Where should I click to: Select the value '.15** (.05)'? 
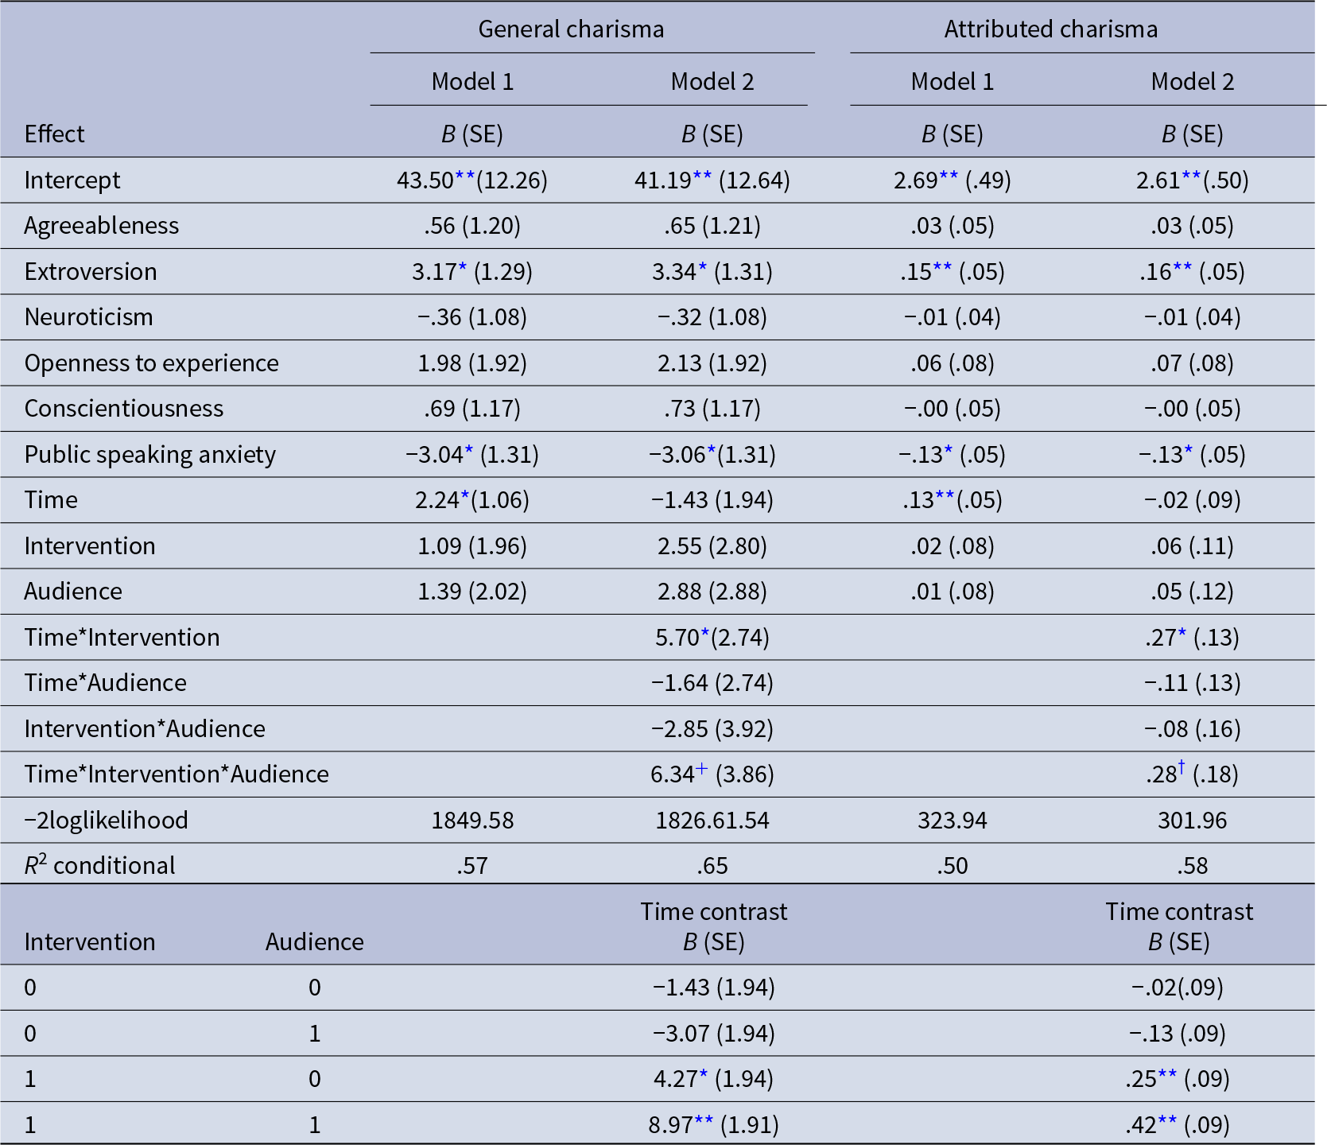953,272
